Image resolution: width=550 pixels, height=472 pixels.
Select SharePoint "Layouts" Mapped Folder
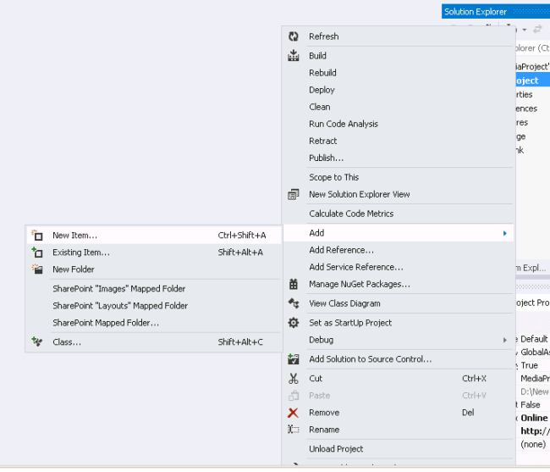(120, 306)
